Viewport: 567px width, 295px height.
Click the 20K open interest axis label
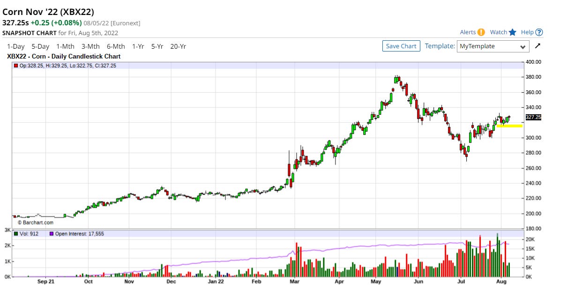coord(530,239)
